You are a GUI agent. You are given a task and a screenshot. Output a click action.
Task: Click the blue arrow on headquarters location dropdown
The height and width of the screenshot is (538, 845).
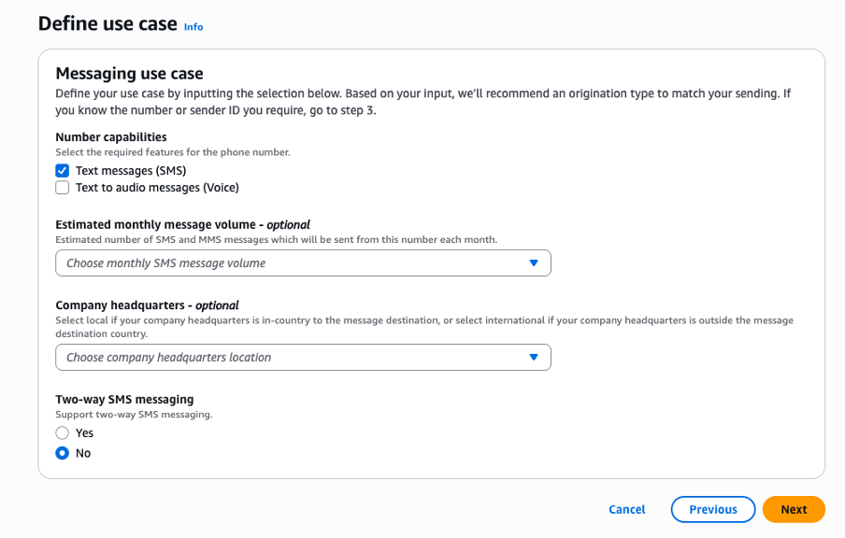[534, 357]
